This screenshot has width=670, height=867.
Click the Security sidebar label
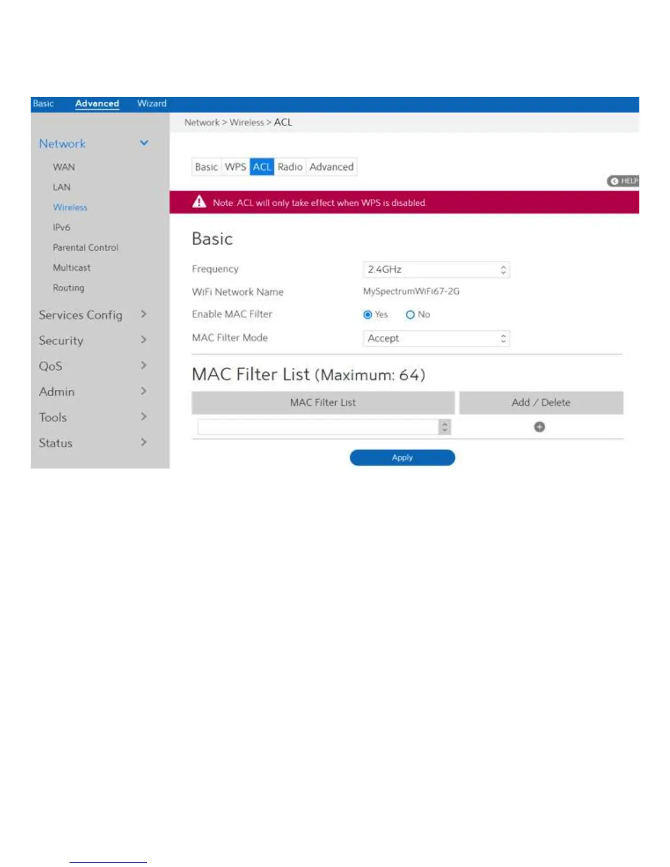pos(61,340)
